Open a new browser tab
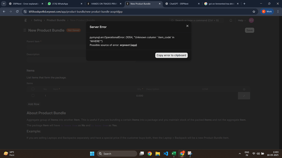This screenshot has height=158, width=282. pyautogui.click(x=245, y=4)
